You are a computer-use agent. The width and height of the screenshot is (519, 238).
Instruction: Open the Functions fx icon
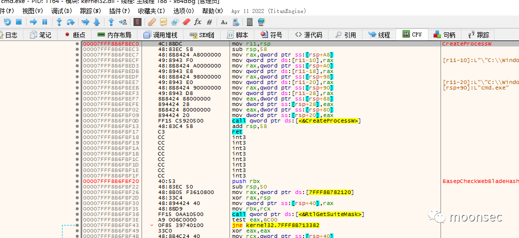pyautogui.click(x=197, y=22)
